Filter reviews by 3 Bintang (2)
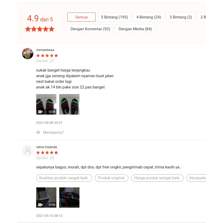 pos(181,17)
